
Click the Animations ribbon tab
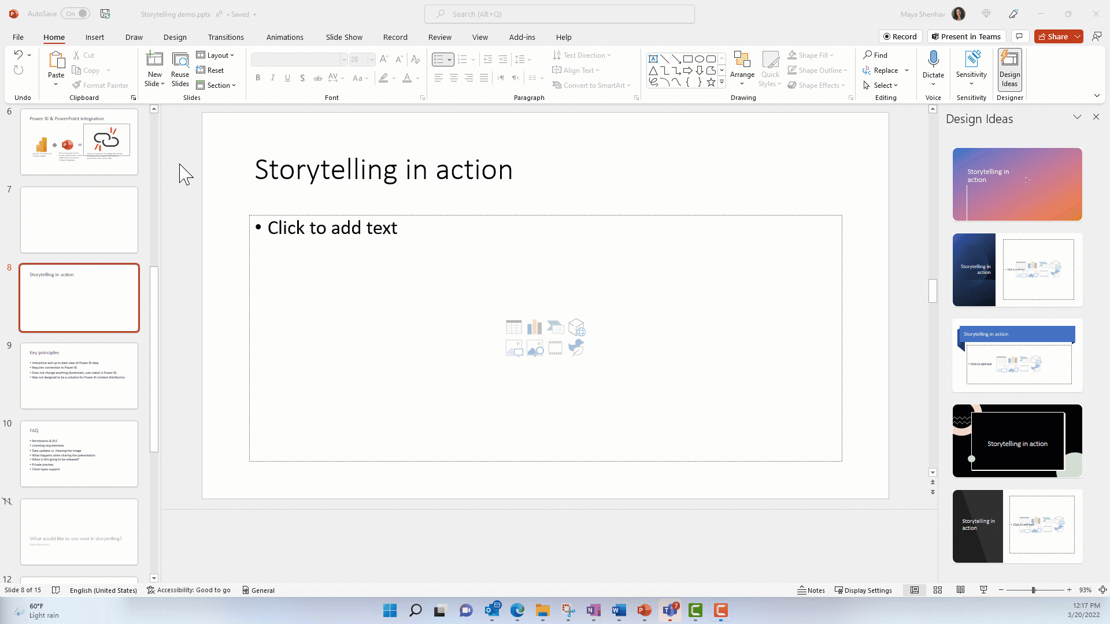pyautogui.click(x=285, y=36)
